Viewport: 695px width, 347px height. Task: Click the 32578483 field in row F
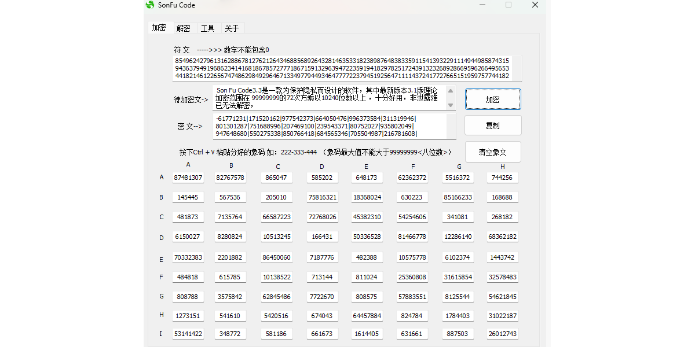pyautogui.click(x=502, y=277)
